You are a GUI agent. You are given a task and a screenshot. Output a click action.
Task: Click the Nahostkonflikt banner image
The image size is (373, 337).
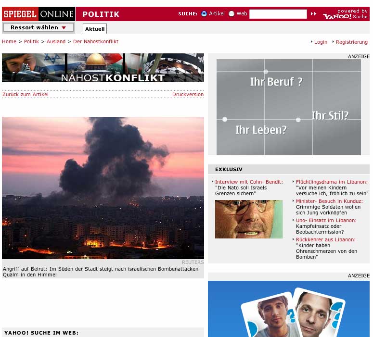(x=103, y=68)
